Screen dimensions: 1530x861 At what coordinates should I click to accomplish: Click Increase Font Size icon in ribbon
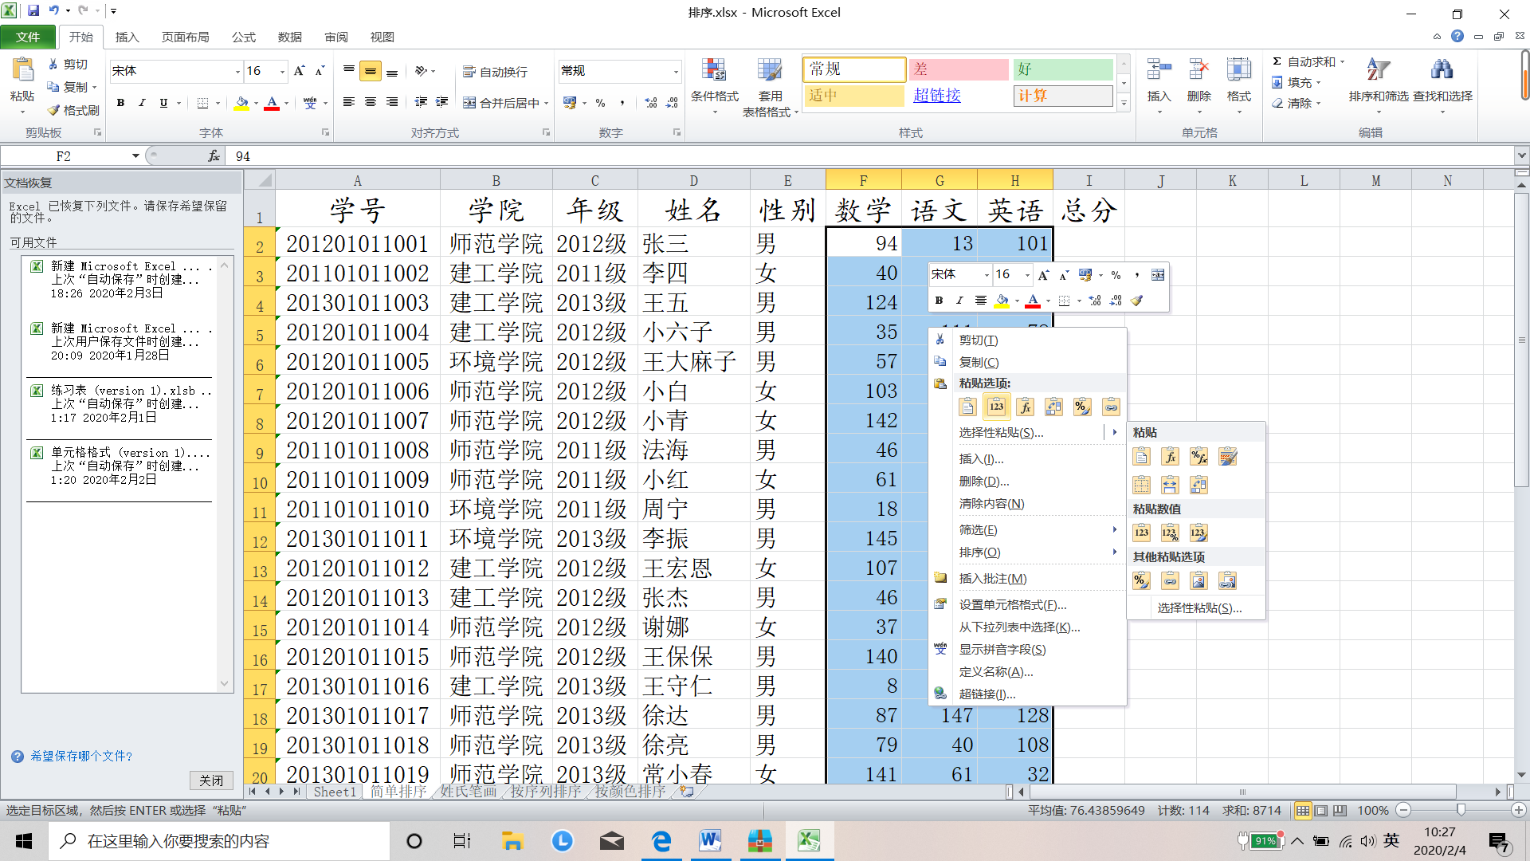tap(300, 71)
